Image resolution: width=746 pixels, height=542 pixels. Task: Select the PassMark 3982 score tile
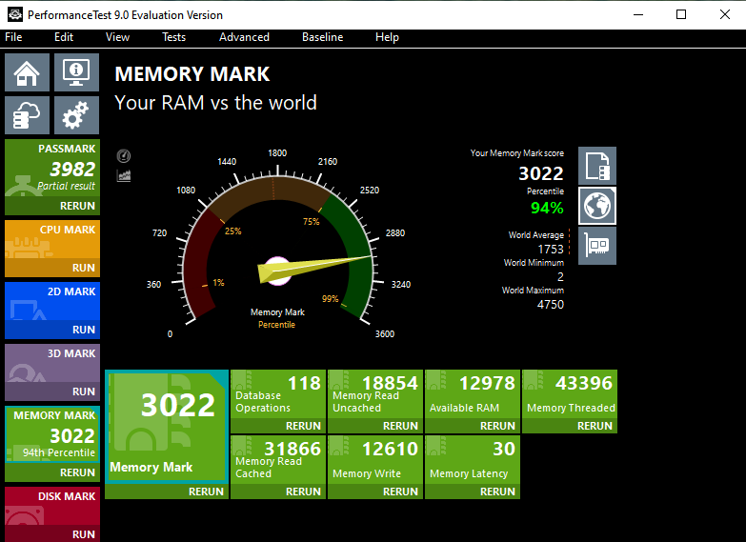(x=52, y=168)
